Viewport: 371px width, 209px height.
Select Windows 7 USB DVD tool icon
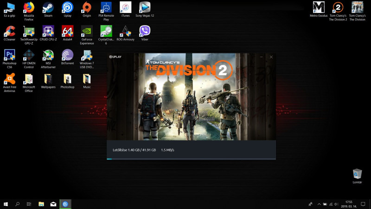click(x=87, y=59)
